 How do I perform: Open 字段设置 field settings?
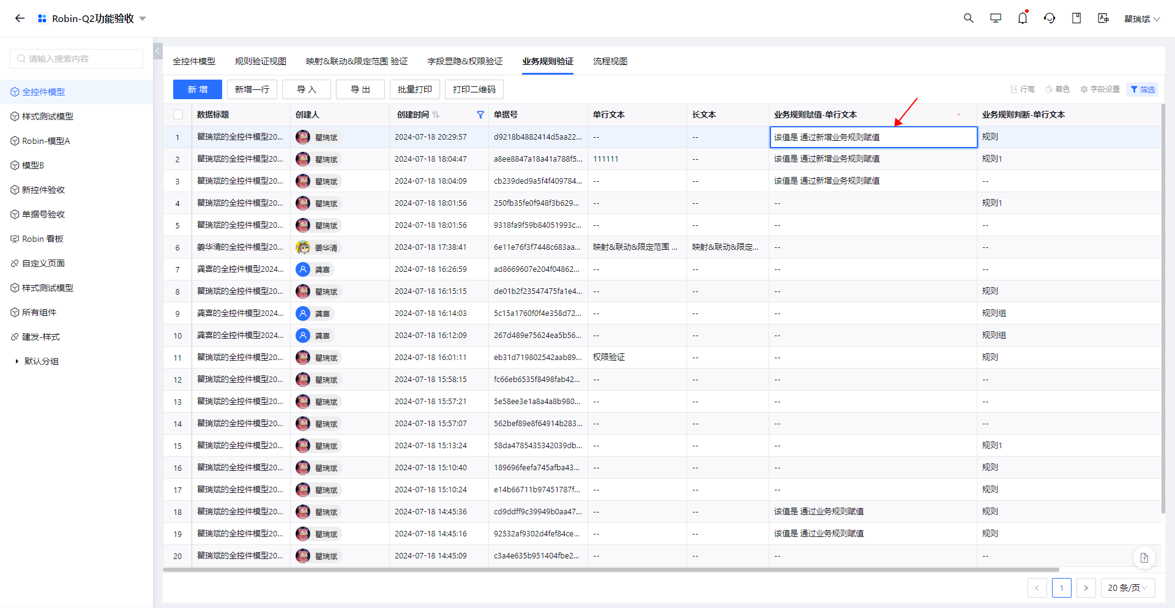(1100, 89)
